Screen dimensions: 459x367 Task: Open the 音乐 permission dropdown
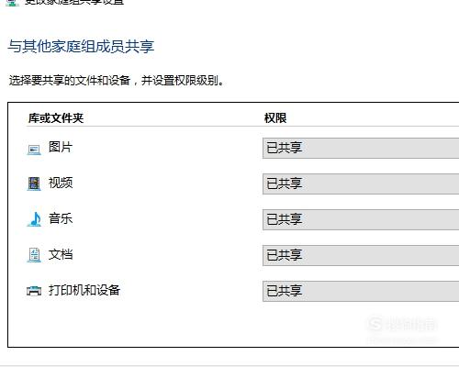pyautogui.click(x=361, y=219)
